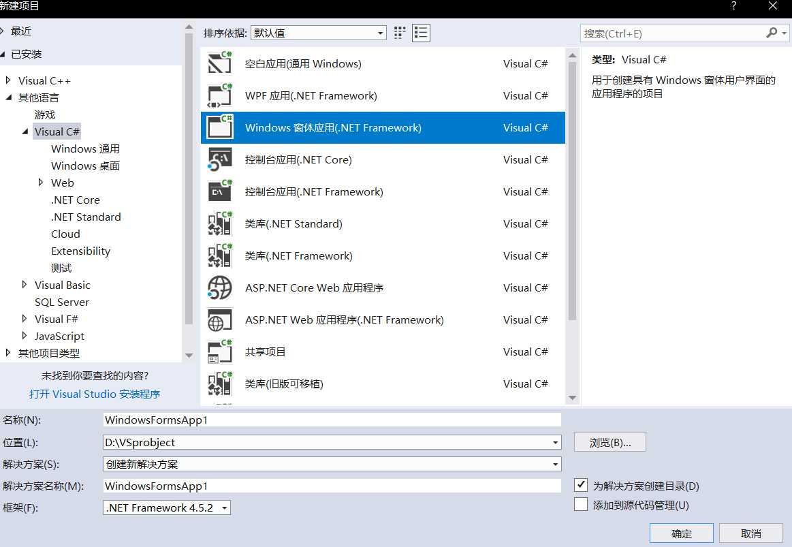Select the 游戏 tree item

point(45,114)
